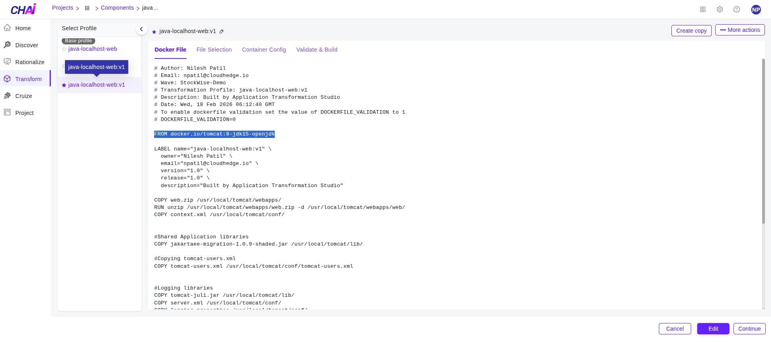Open the Project sidebar icon
The height and width of the screenshot is (342, 771).
[7, 113]
